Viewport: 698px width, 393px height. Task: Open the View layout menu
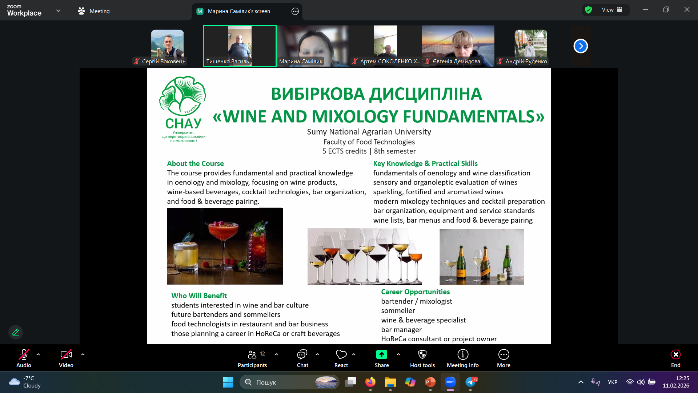[x=612, y=10]
